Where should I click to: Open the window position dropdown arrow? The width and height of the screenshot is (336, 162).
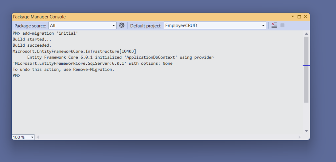point(293,17)
